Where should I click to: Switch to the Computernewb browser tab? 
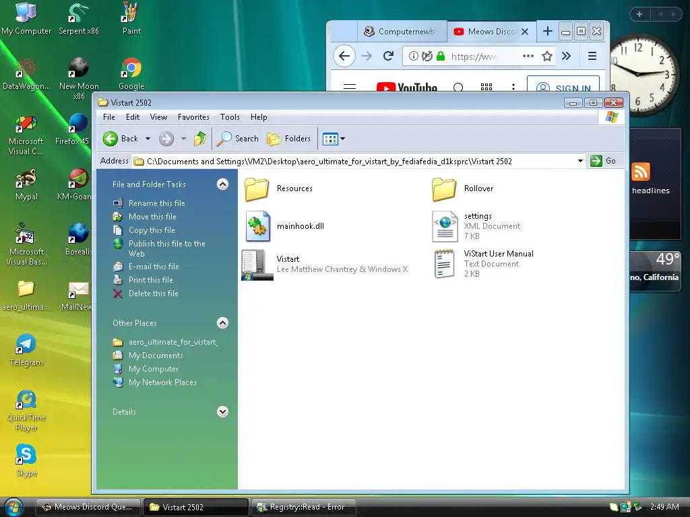pos(402,32)
